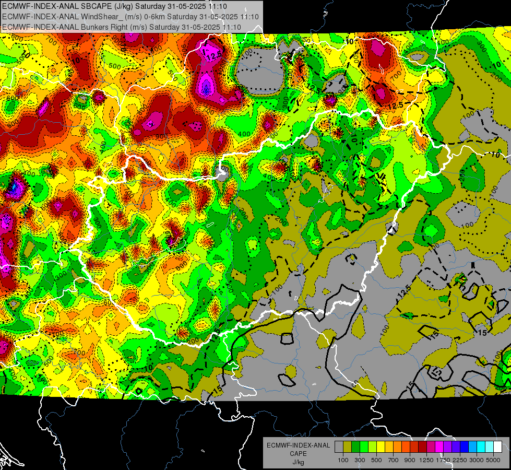Select the yellow-green legend swatch

(x=372, y=447)
